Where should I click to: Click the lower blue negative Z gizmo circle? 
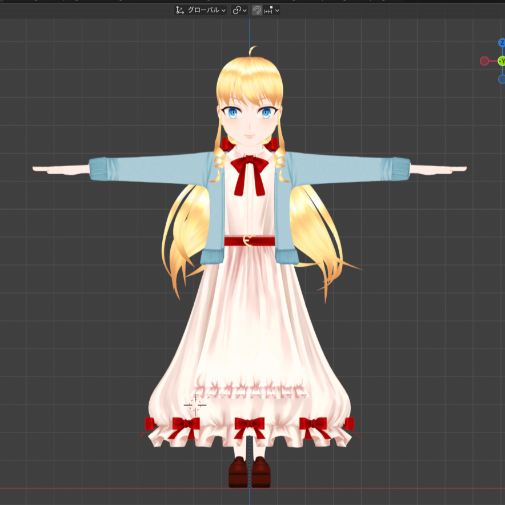(502, 79)
